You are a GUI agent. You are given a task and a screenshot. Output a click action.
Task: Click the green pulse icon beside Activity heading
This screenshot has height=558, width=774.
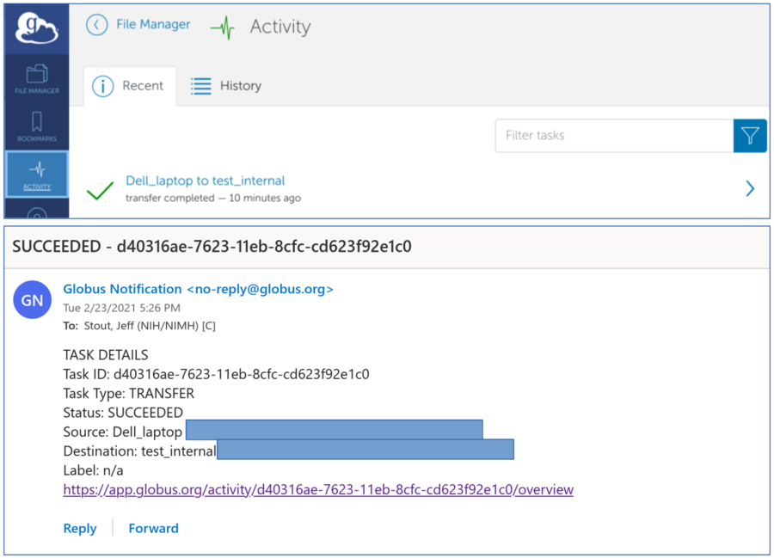[223, 28]
